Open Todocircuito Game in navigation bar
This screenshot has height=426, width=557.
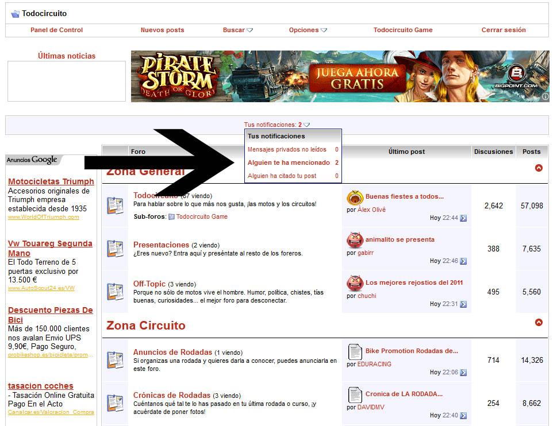(x=403, y=30)
